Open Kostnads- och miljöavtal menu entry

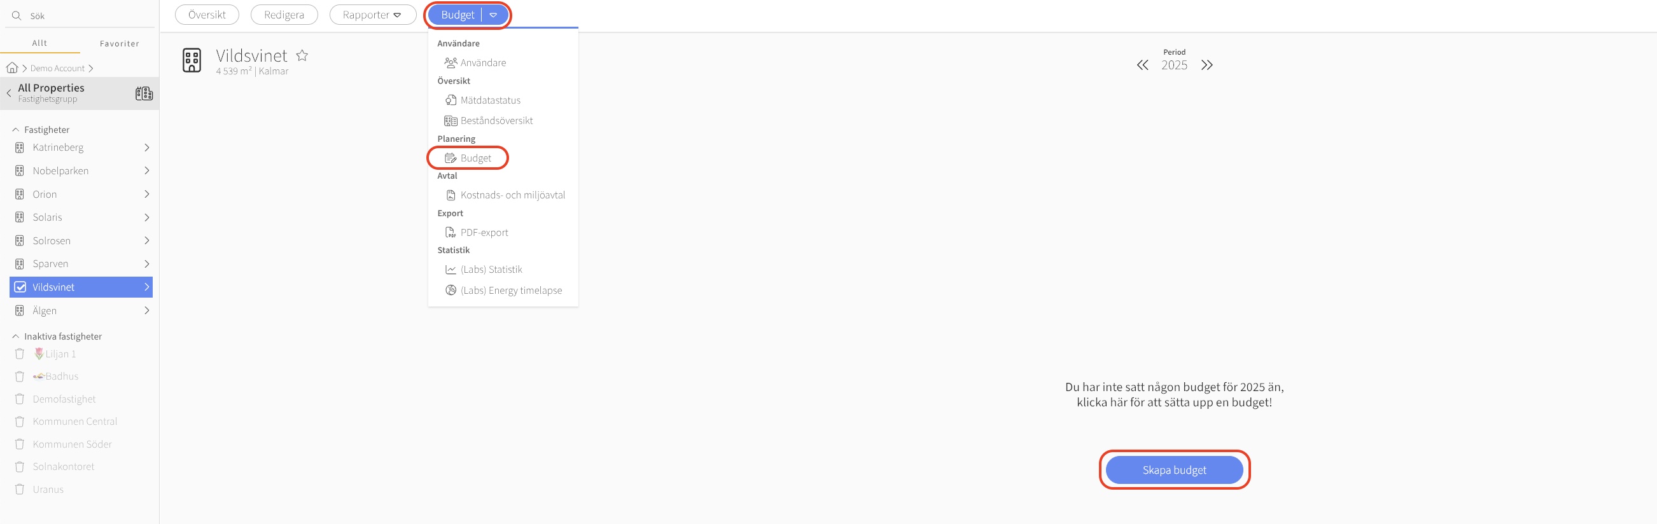(x=512, y=195)
